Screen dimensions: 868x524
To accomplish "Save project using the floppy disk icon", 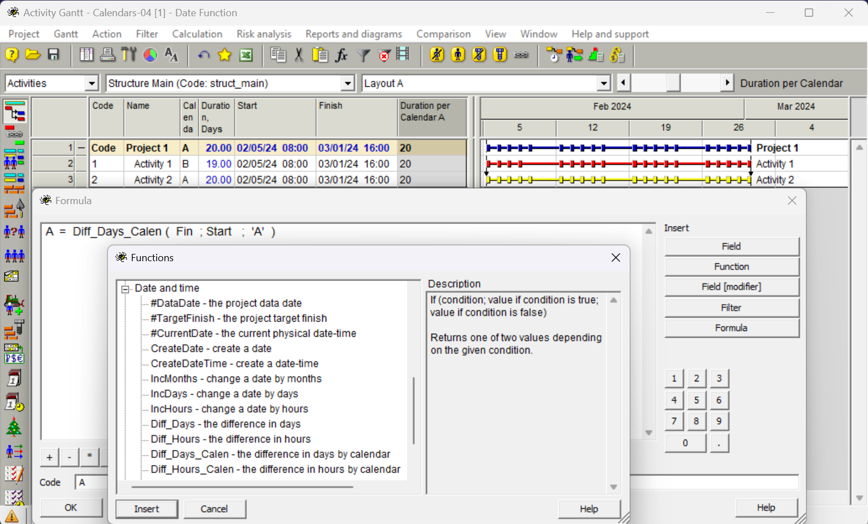I will click(54, 55).
